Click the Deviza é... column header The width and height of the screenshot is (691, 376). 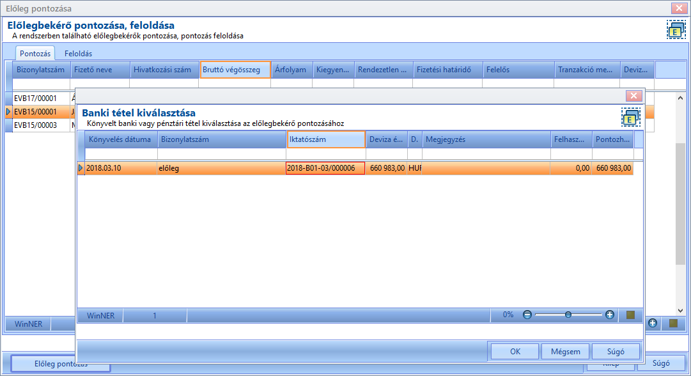point(387,139)
